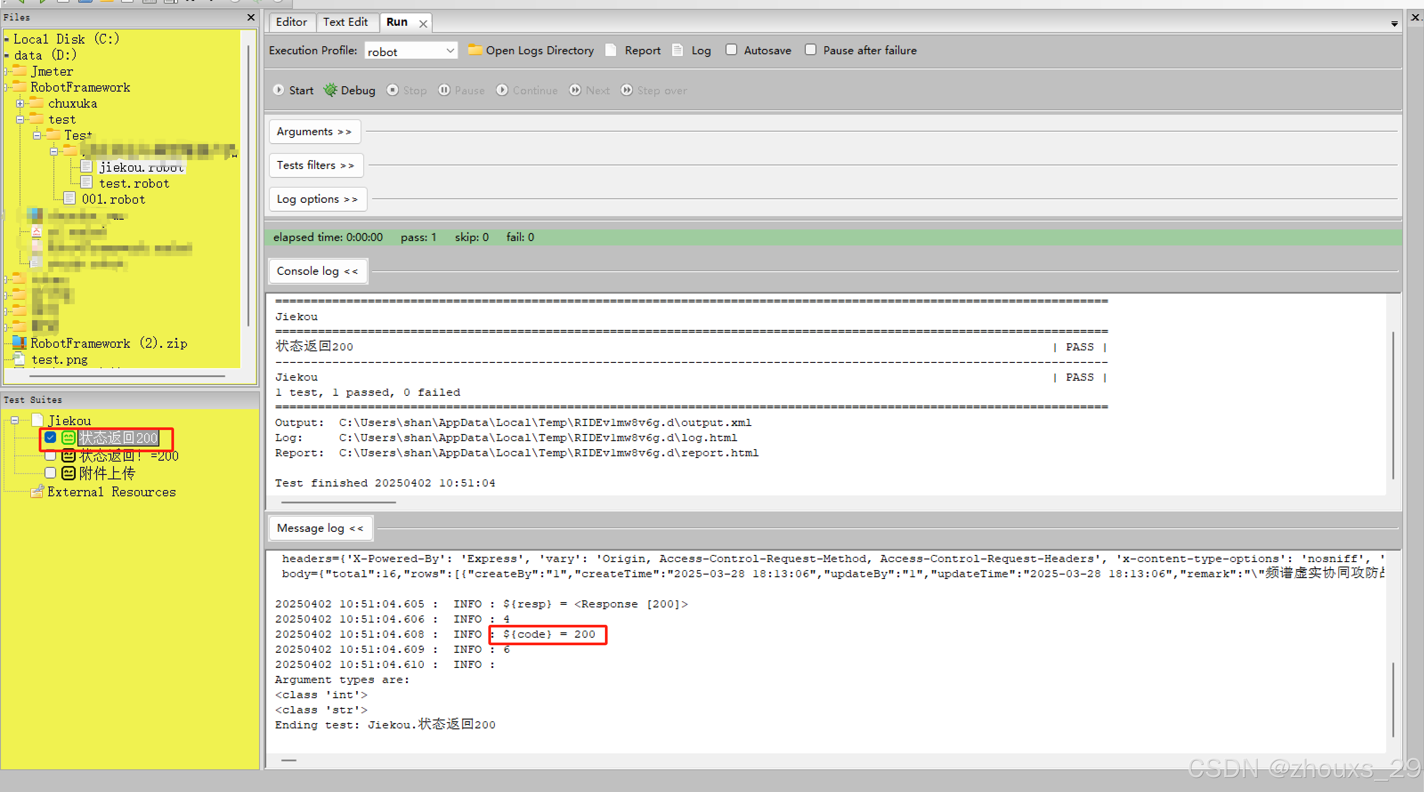Open the Report document icon
This screenshot has width=1424, height=792.
[x=611, y=50]
